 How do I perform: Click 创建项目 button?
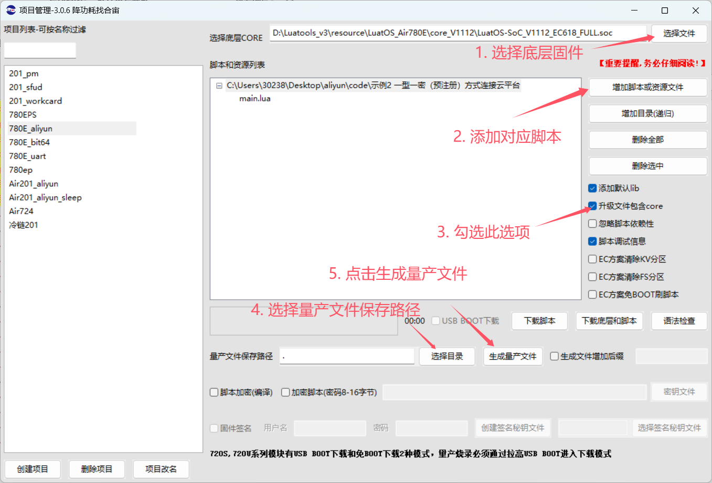point(33,469)
